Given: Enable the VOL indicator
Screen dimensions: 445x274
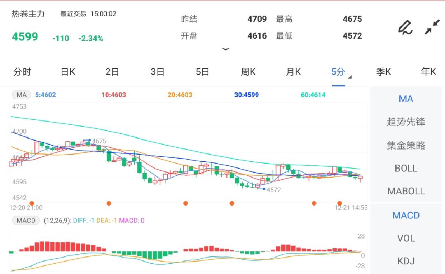Looking at the screenshot, I should coord(406,238).
